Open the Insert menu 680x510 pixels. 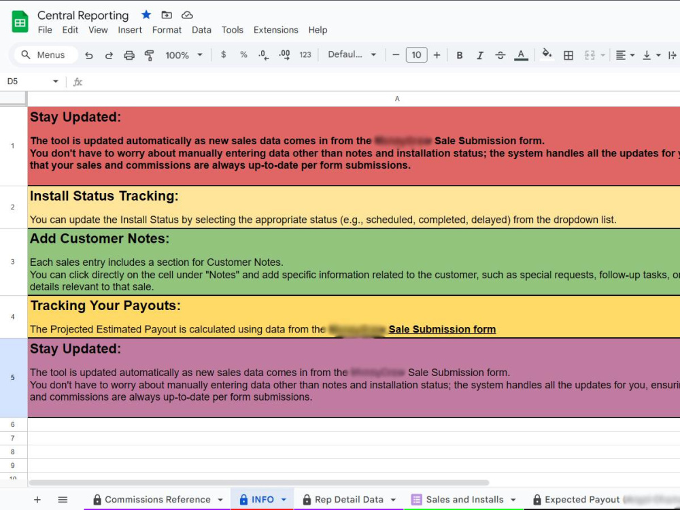(x=130, y=30)
